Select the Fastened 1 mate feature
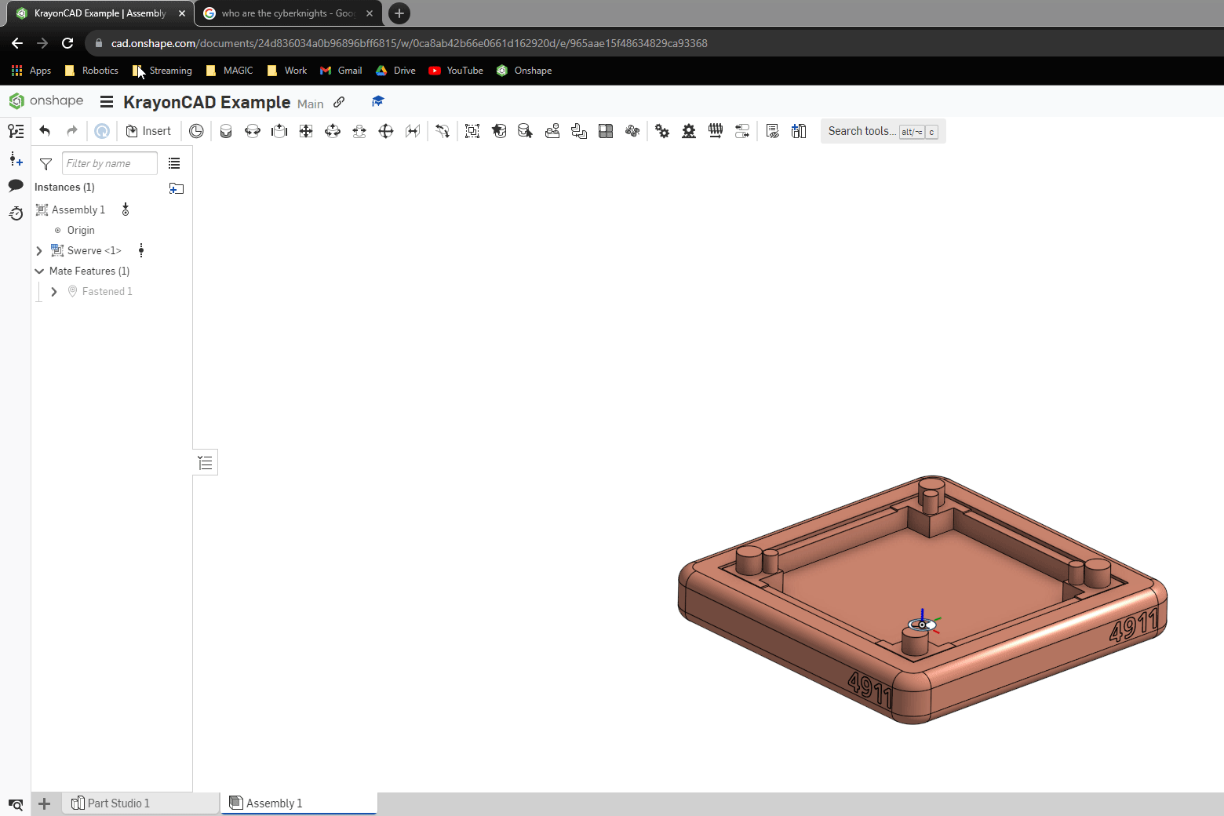The image size is (1224, 816). pos(107,291)
